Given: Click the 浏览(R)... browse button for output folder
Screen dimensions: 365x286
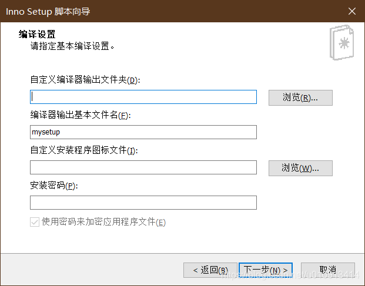Looking at the screenshot, I should 300,97.
